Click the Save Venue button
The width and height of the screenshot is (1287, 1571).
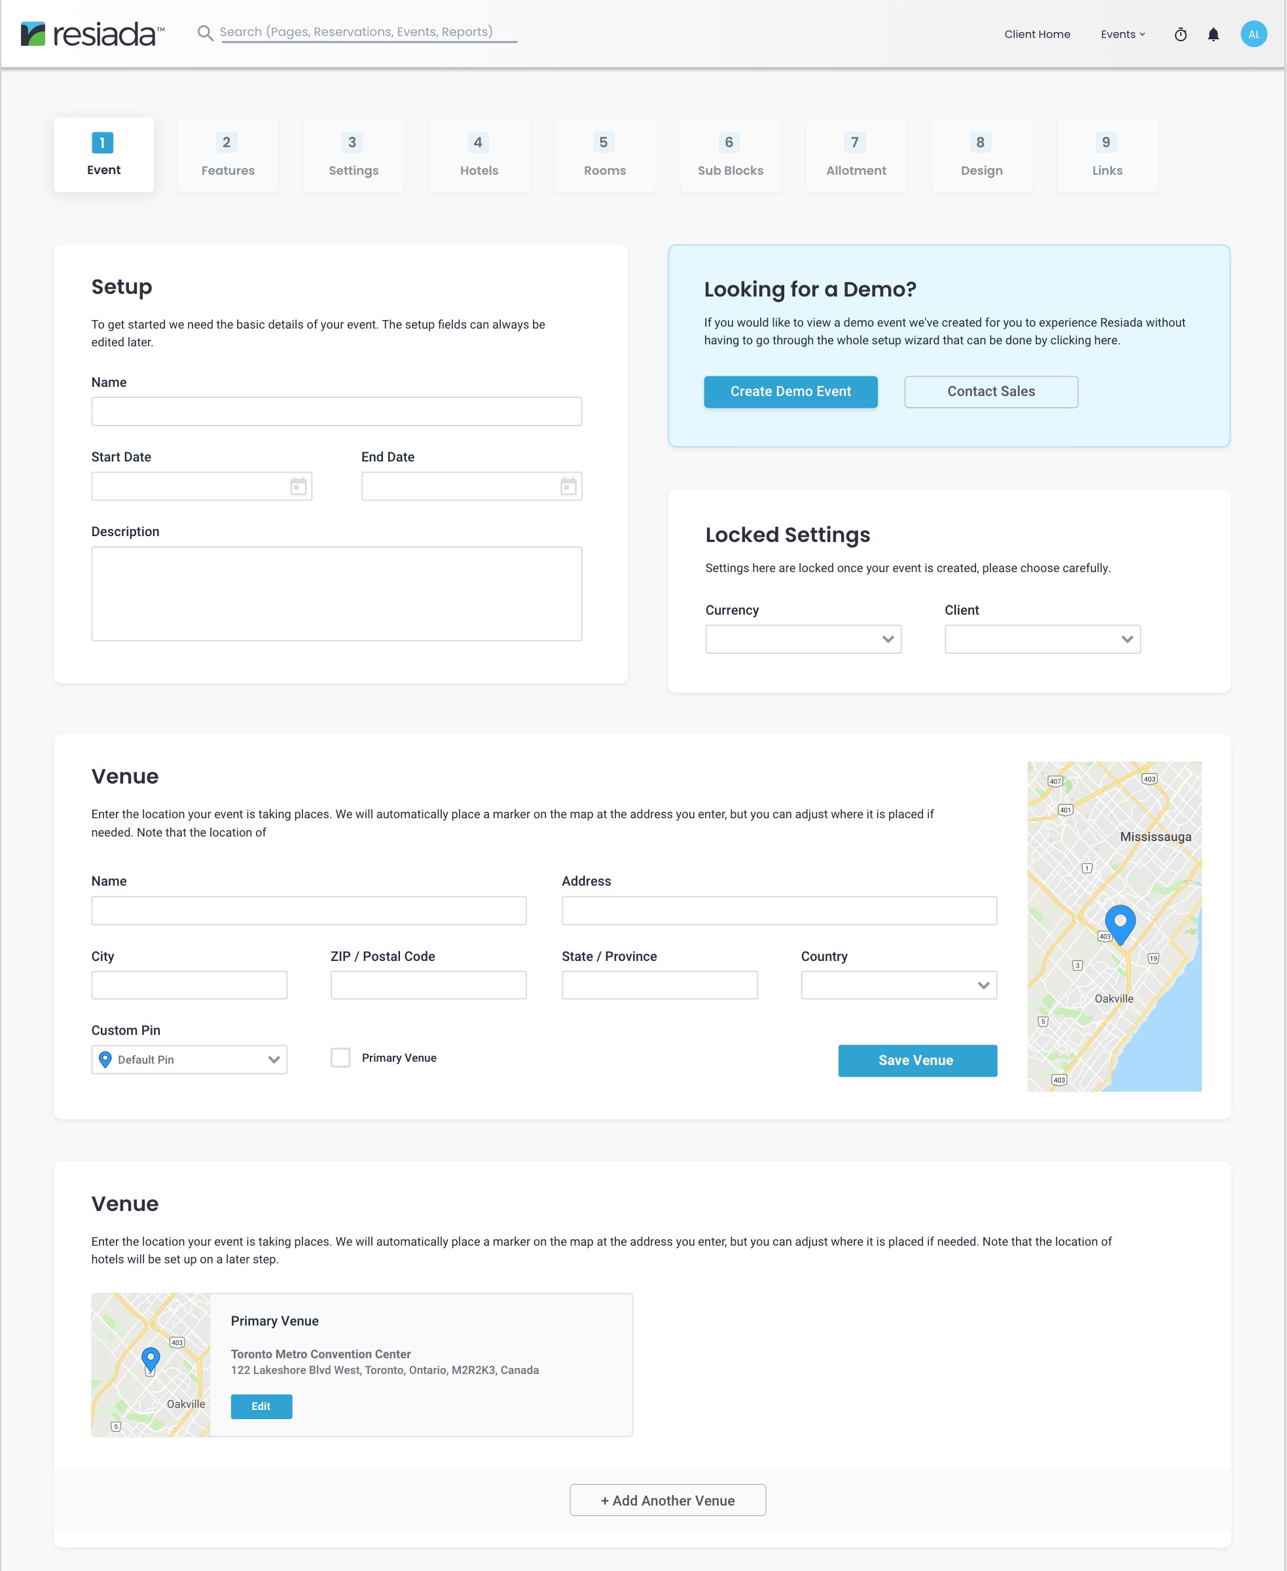pyautogui.click(x=916, y=1060)
